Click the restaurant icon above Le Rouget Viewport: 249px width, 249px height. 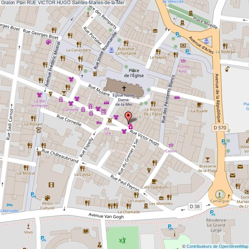33,118
